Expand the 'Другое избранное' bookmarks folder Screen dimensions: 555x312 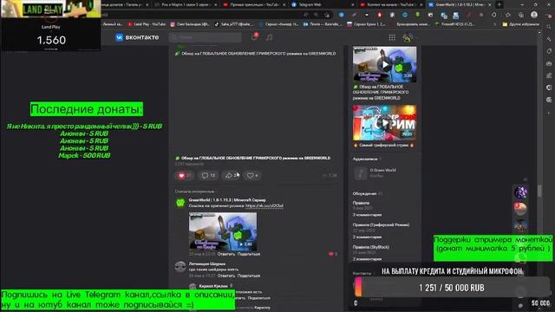520,24
